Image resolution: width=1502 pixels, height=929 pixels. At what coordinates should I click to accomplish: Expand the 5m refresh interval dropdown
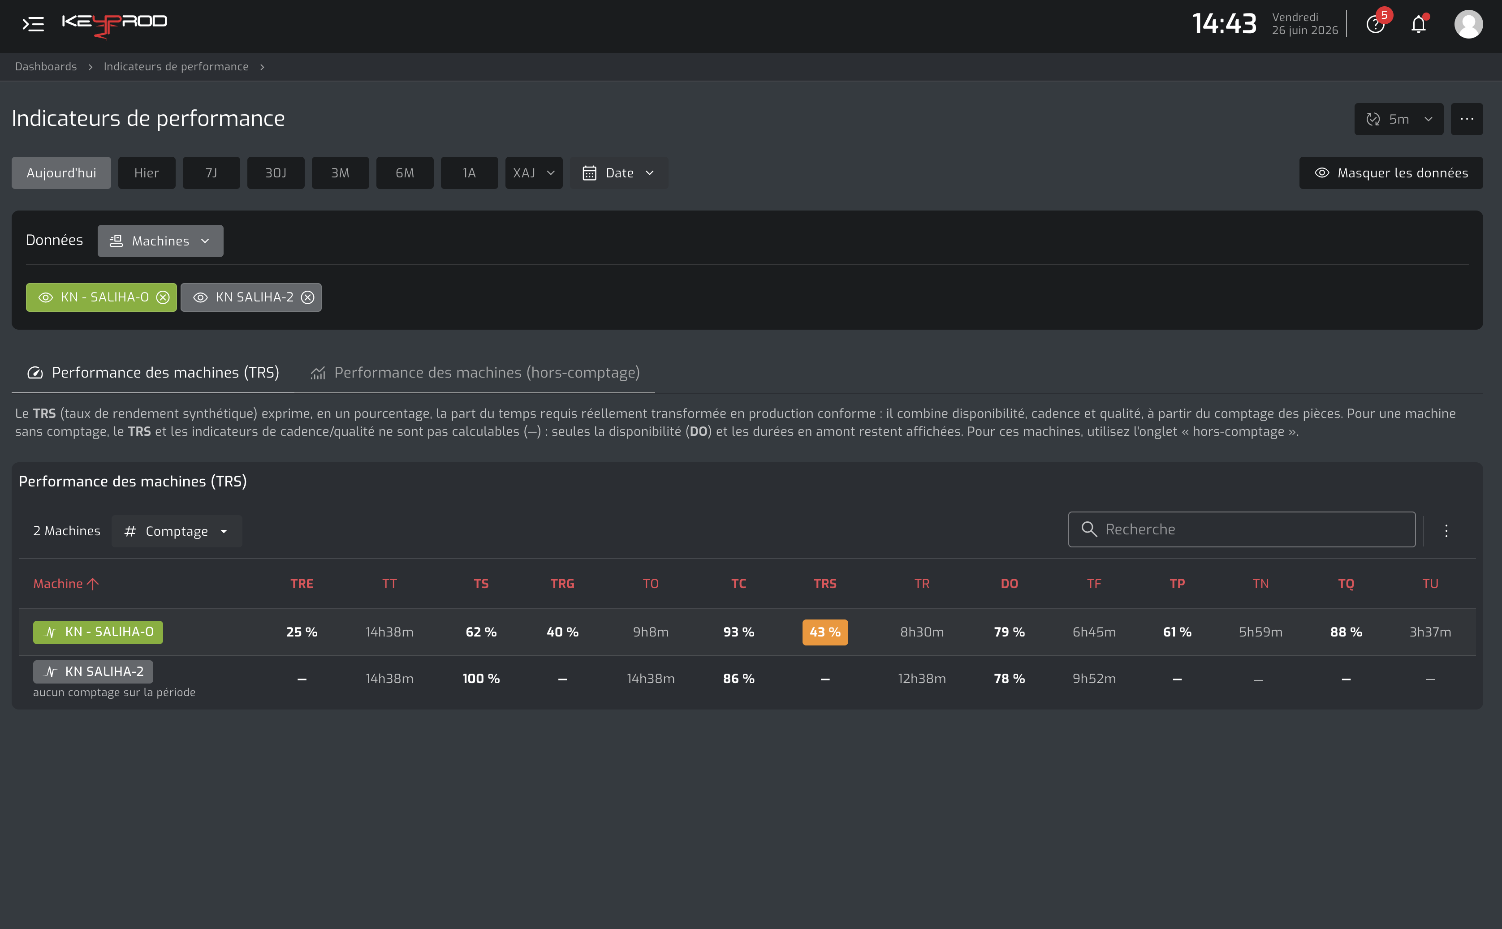(1398, 119)
